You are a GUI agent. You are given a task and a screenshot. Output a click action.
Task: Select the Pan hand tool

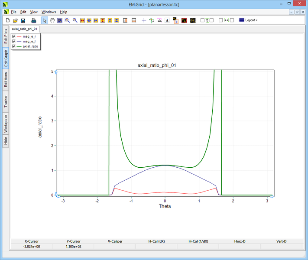click(x=52, y=20)
